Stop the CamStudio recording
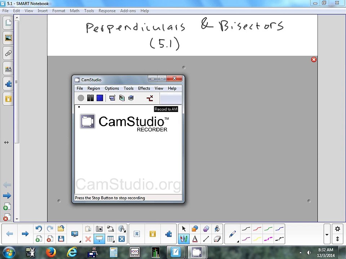The image size is (346, 259). 100,98
